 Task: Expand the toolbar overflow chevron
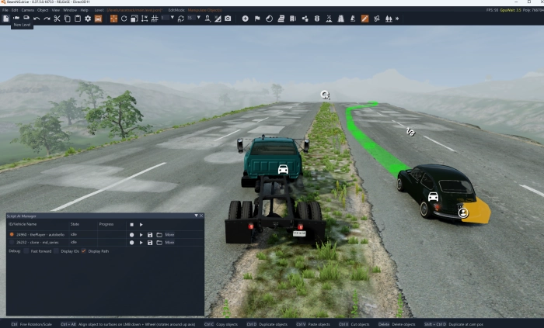coord(399,18)
